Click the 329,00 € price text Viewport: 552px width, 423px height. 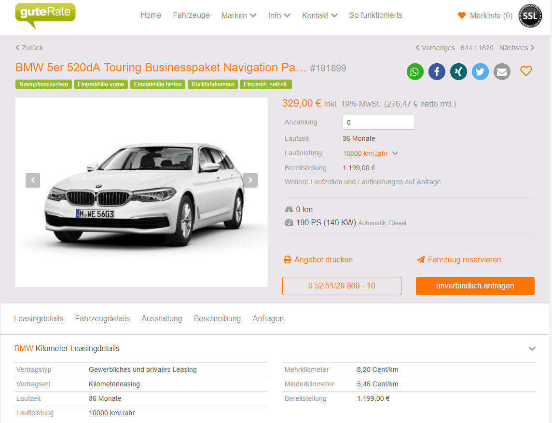click(302, 103)
